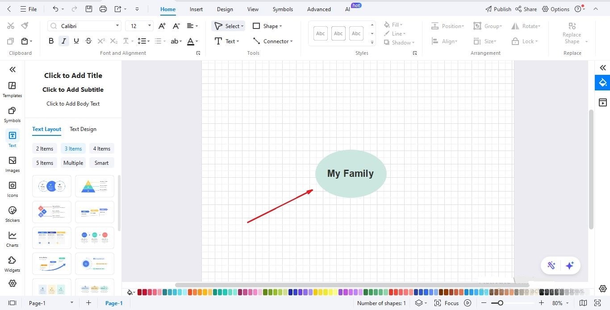Click the Paste clipboard icon
The height and width of the screenshot is (310, 610).
point(25,41)
